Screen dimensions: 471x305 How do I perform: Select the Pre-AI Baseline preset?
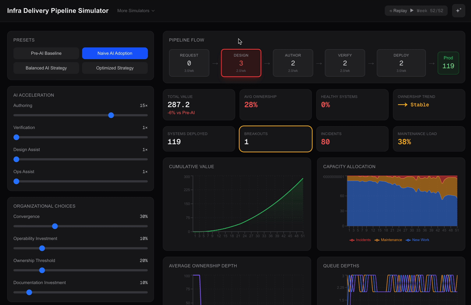(46, 53)
